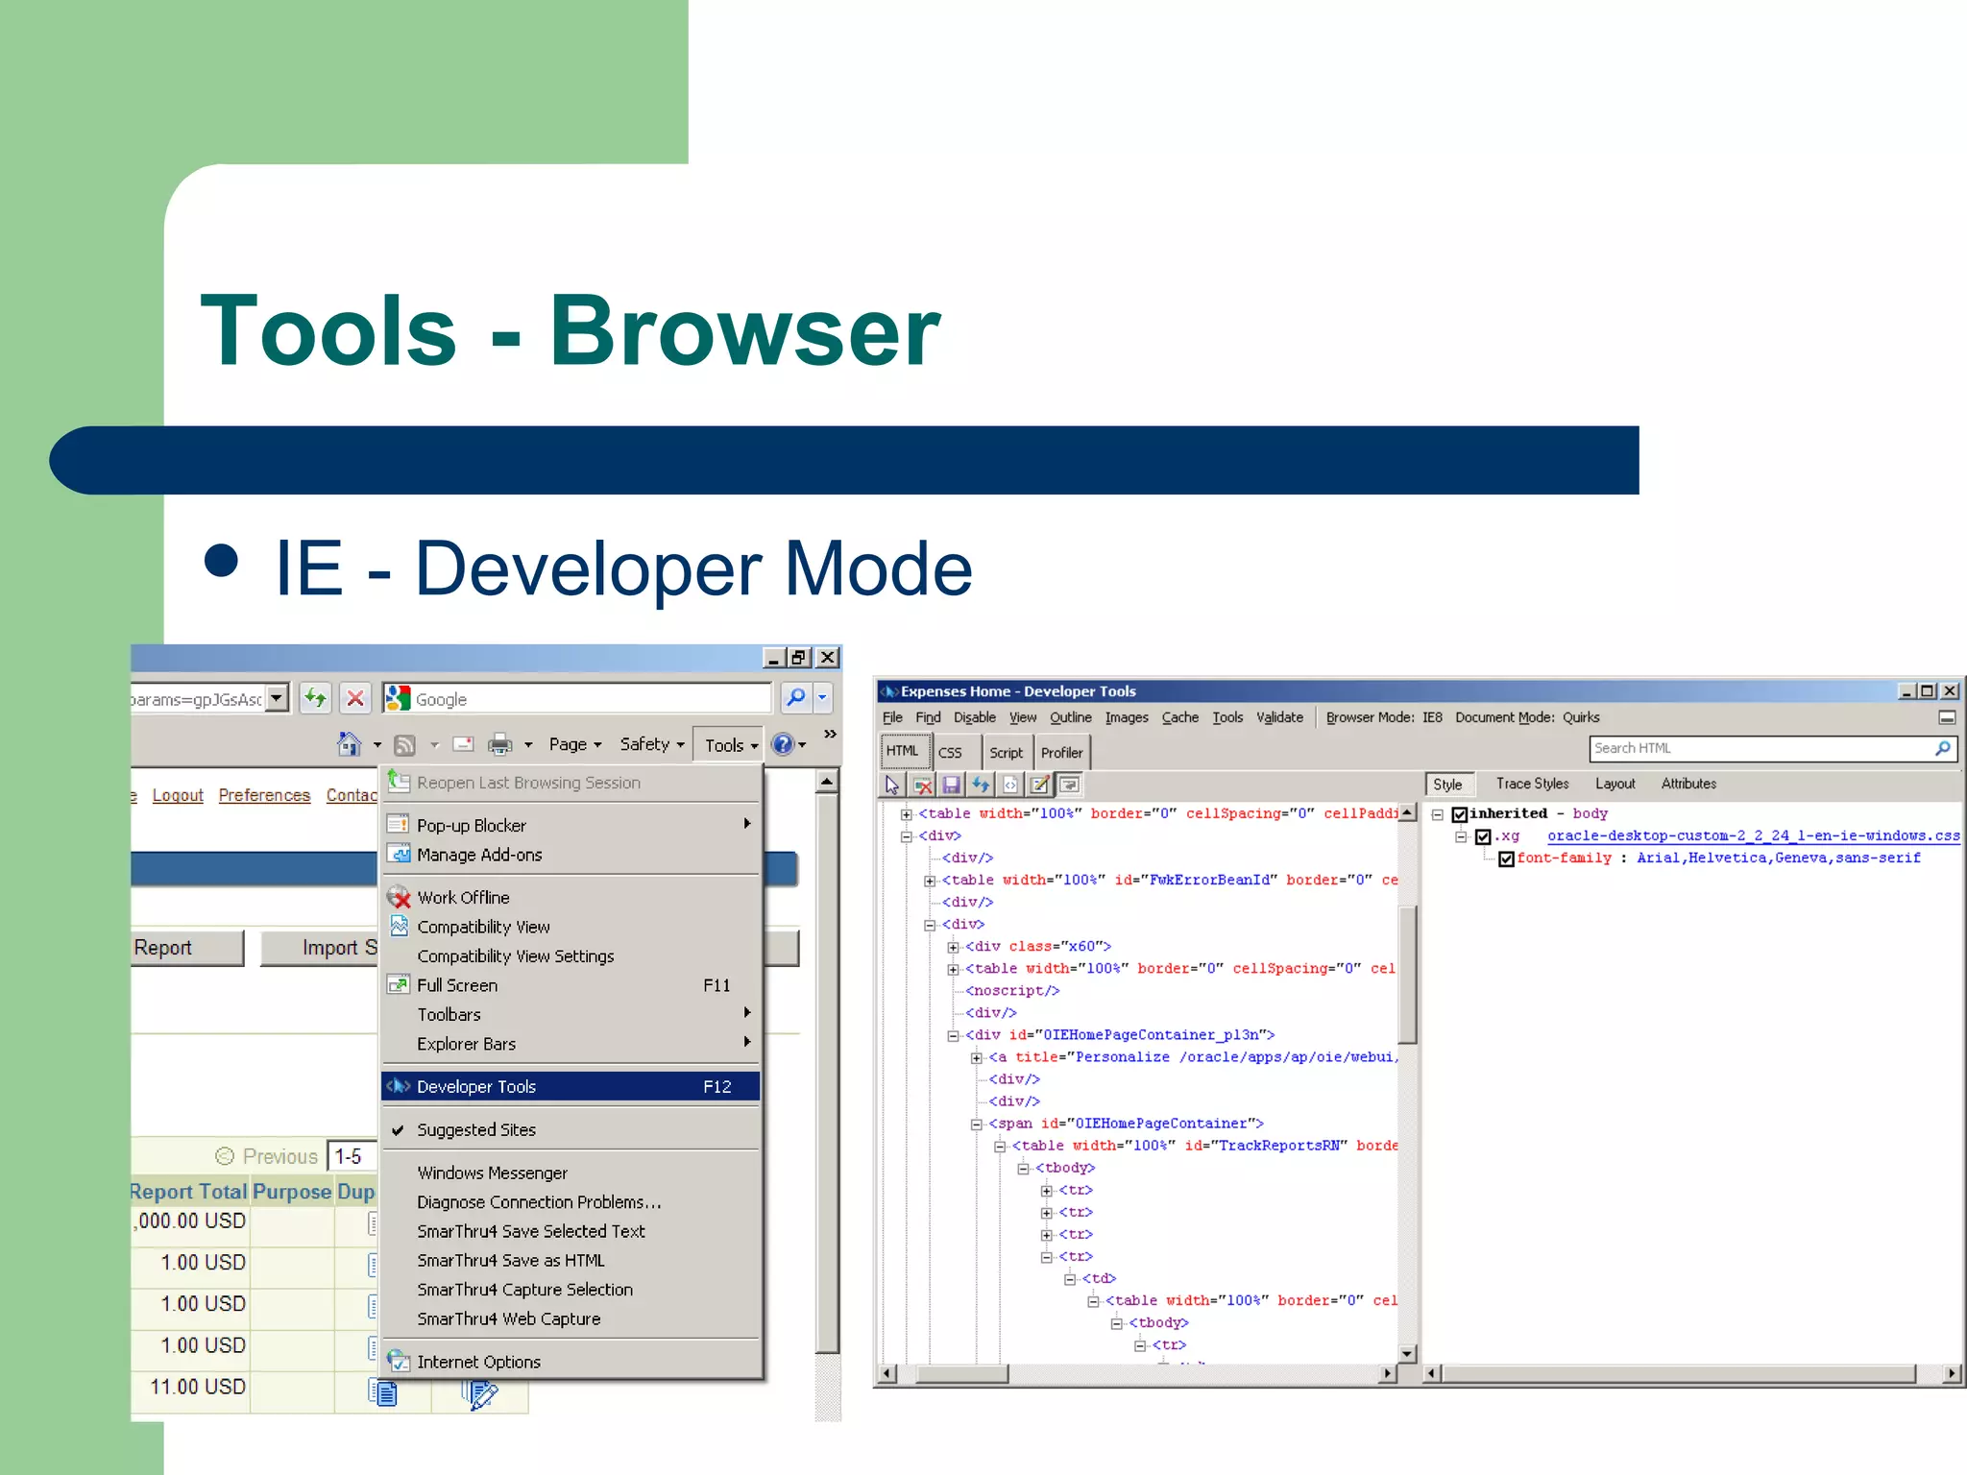
Task: Click the Save HTML floppy disk icon
Action: pyautogui.click(x=951, y=785)
